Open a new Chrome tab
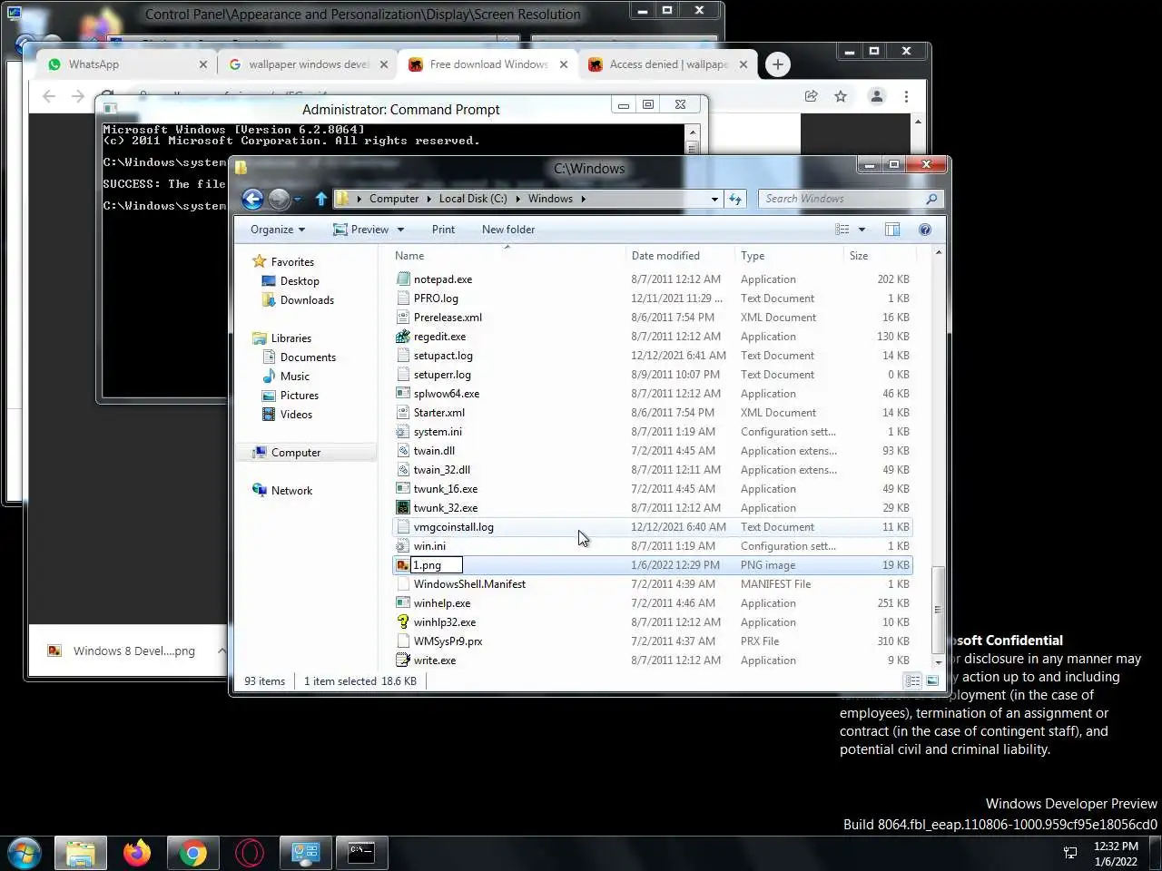Viewport: 1162px width, 871px height. pyautogui.click(x=777, y=64)
